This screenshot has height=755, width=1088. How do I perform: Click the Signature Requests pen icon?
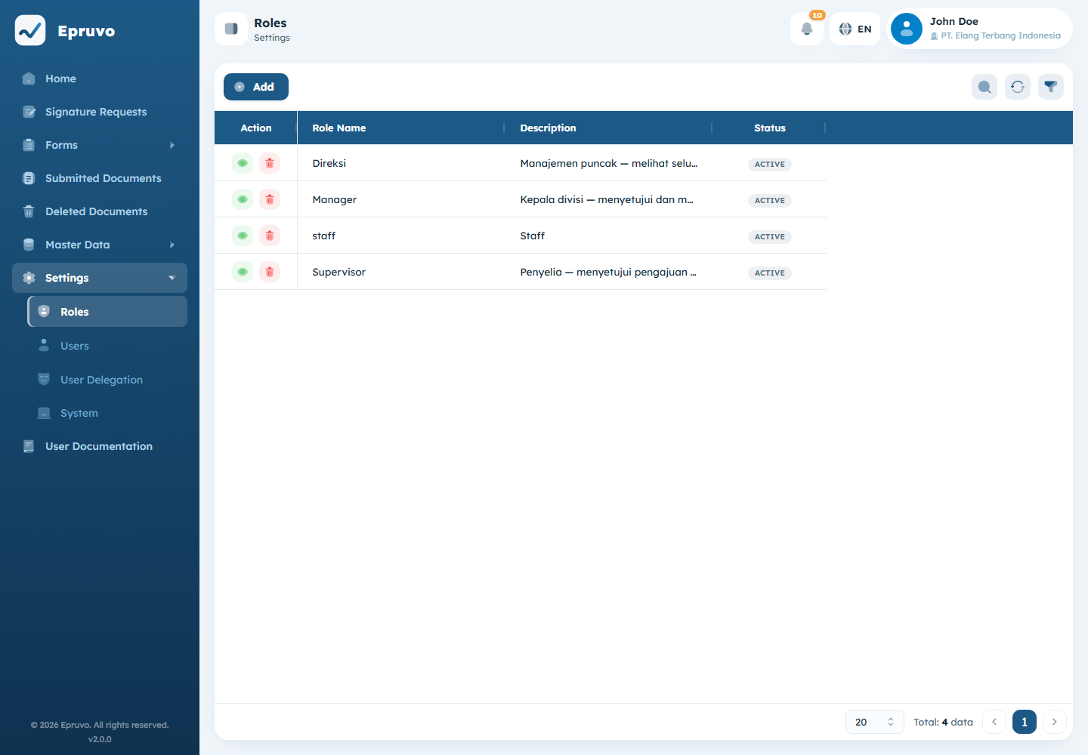pos(29,112)
